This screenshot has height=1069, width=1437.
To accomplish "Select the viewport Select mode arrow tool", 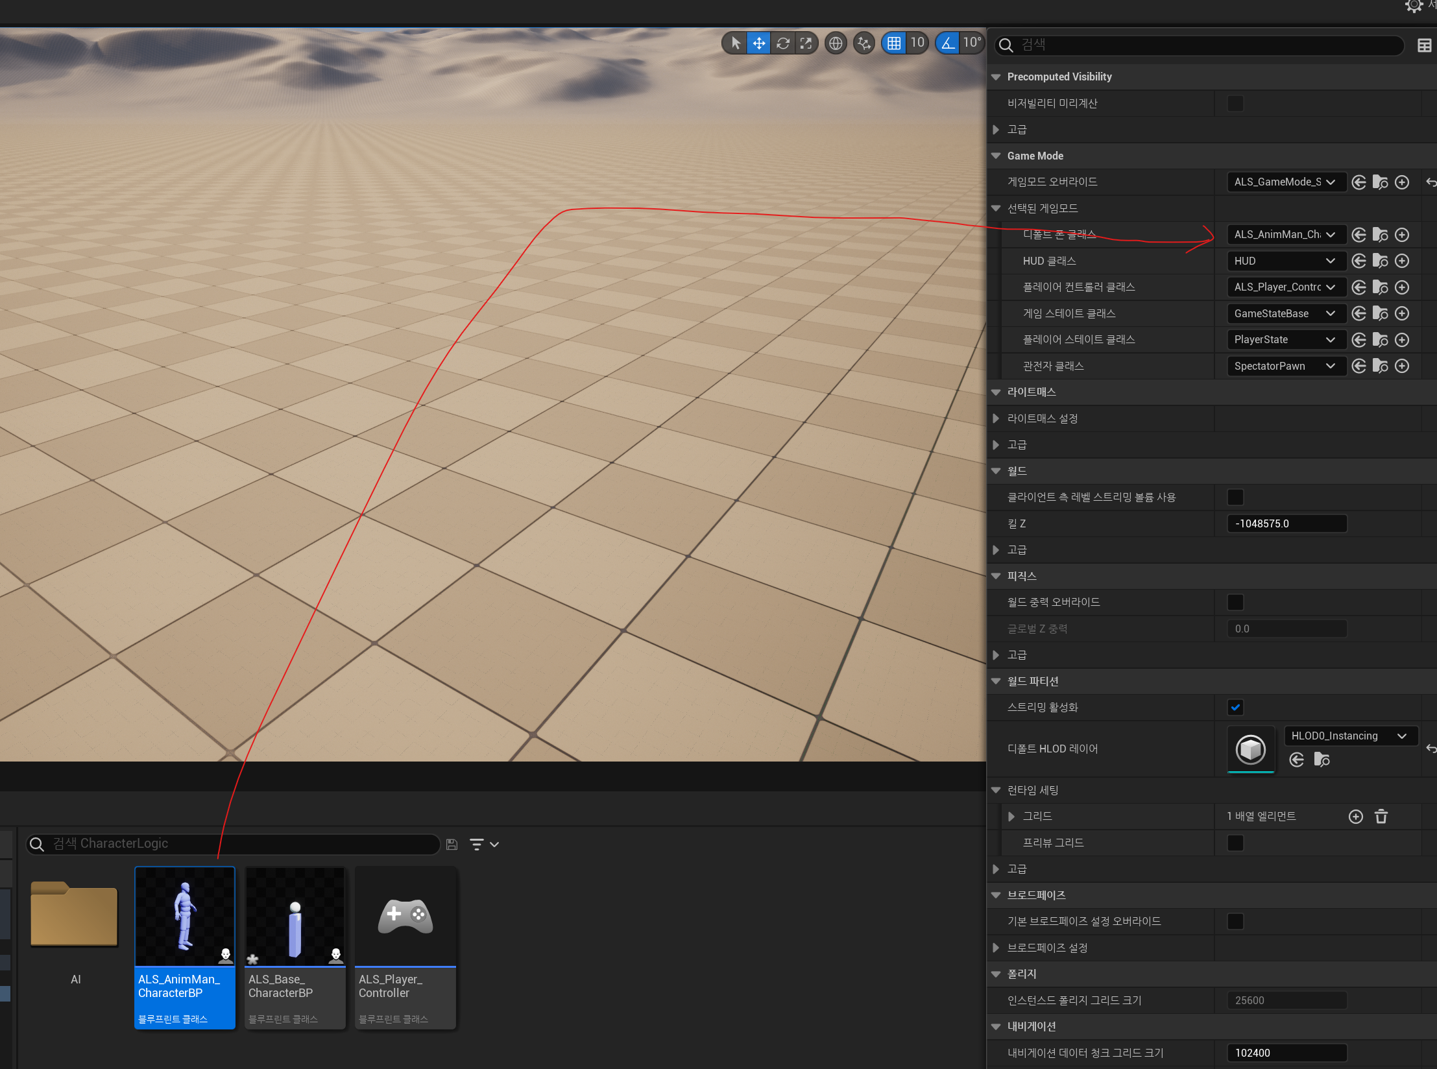I will 735,43.
